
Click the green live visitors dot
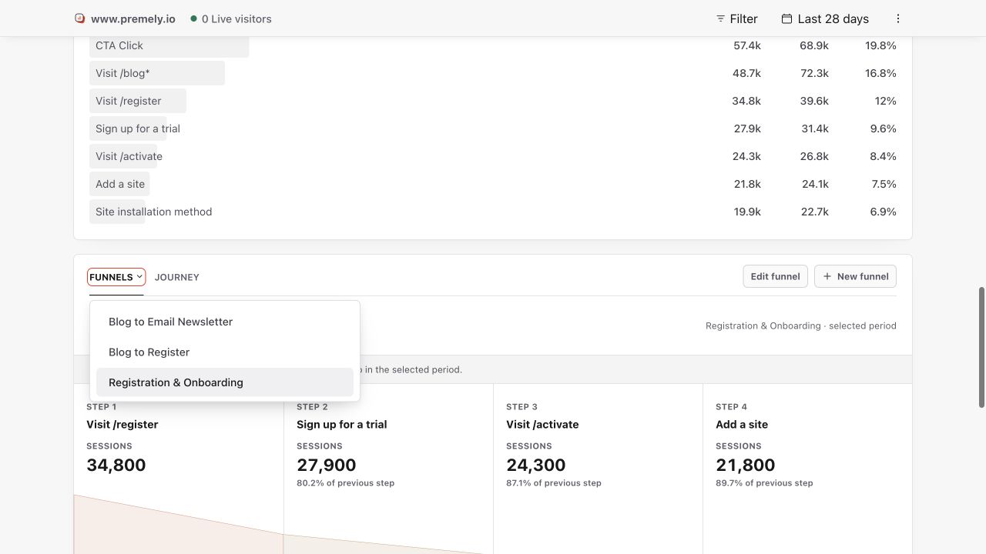point(193,18)
